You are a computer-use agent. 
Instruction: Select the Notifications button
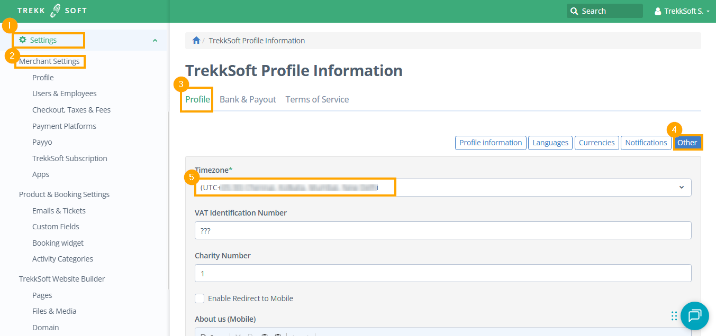(x=646, y=143)
